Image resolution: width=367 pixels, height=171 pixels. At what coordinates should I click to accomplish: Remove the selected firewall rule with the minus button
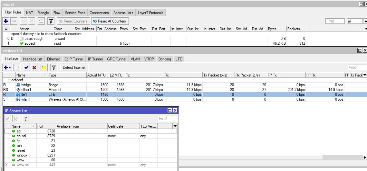(14, 21)
